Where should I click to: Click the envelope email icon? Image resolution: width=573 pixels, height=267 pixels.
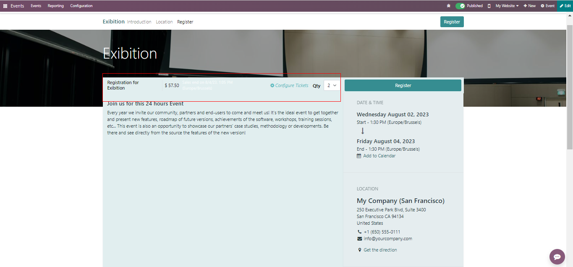pos(359,239)
